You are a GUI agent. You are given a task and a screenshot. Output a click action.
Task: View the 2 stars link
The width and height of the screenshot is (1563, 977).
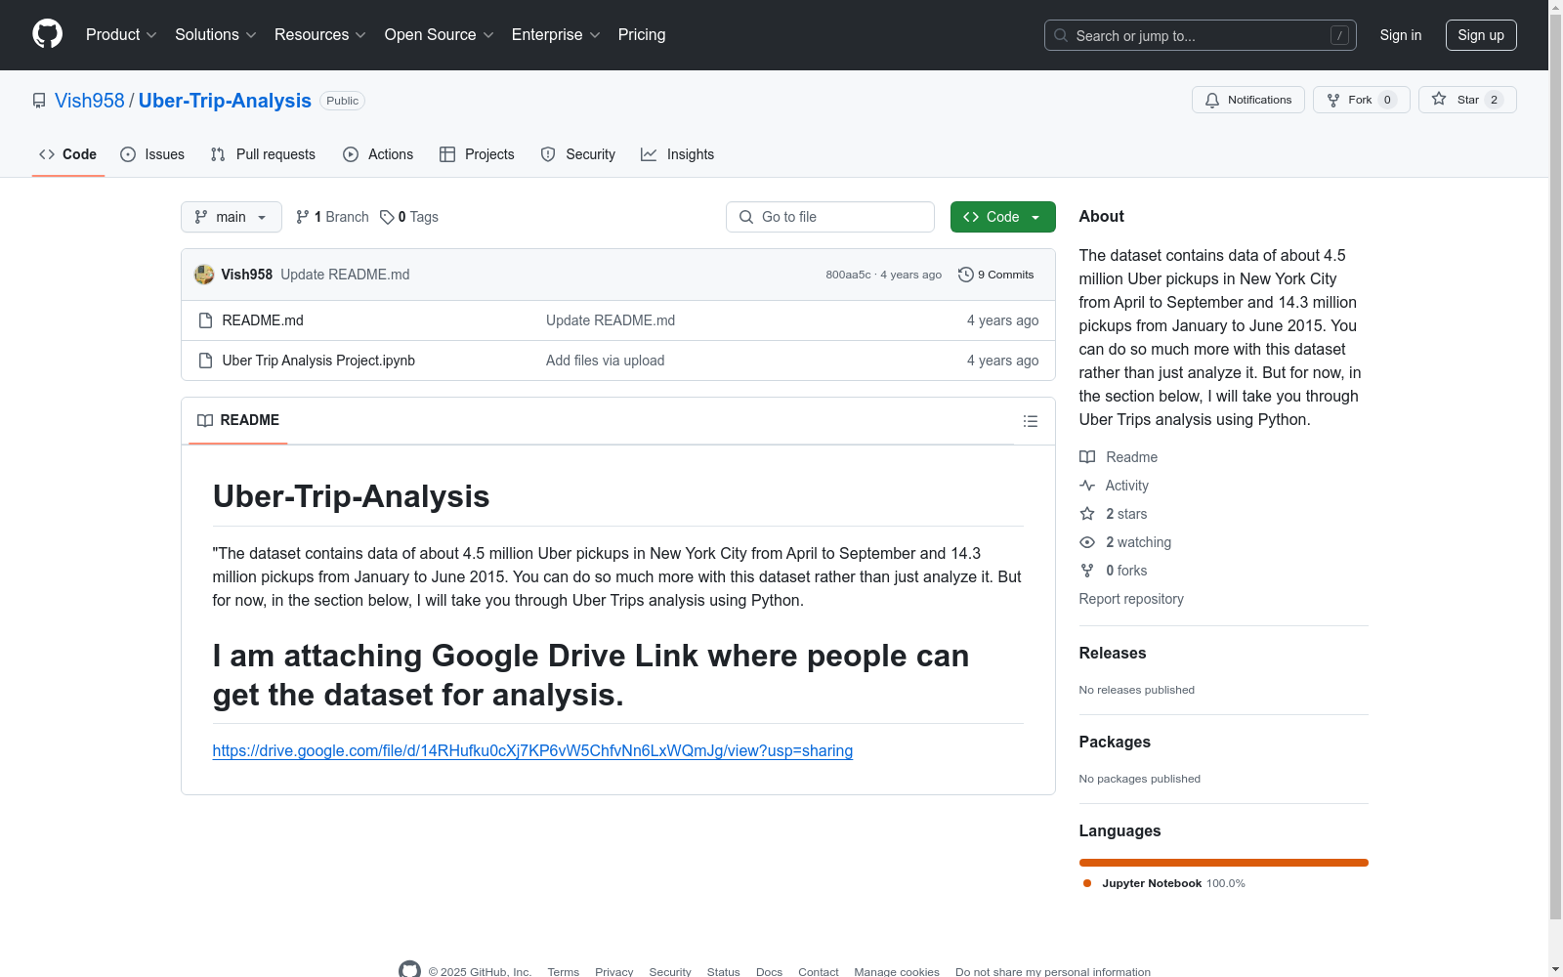tap(1114, 514)
